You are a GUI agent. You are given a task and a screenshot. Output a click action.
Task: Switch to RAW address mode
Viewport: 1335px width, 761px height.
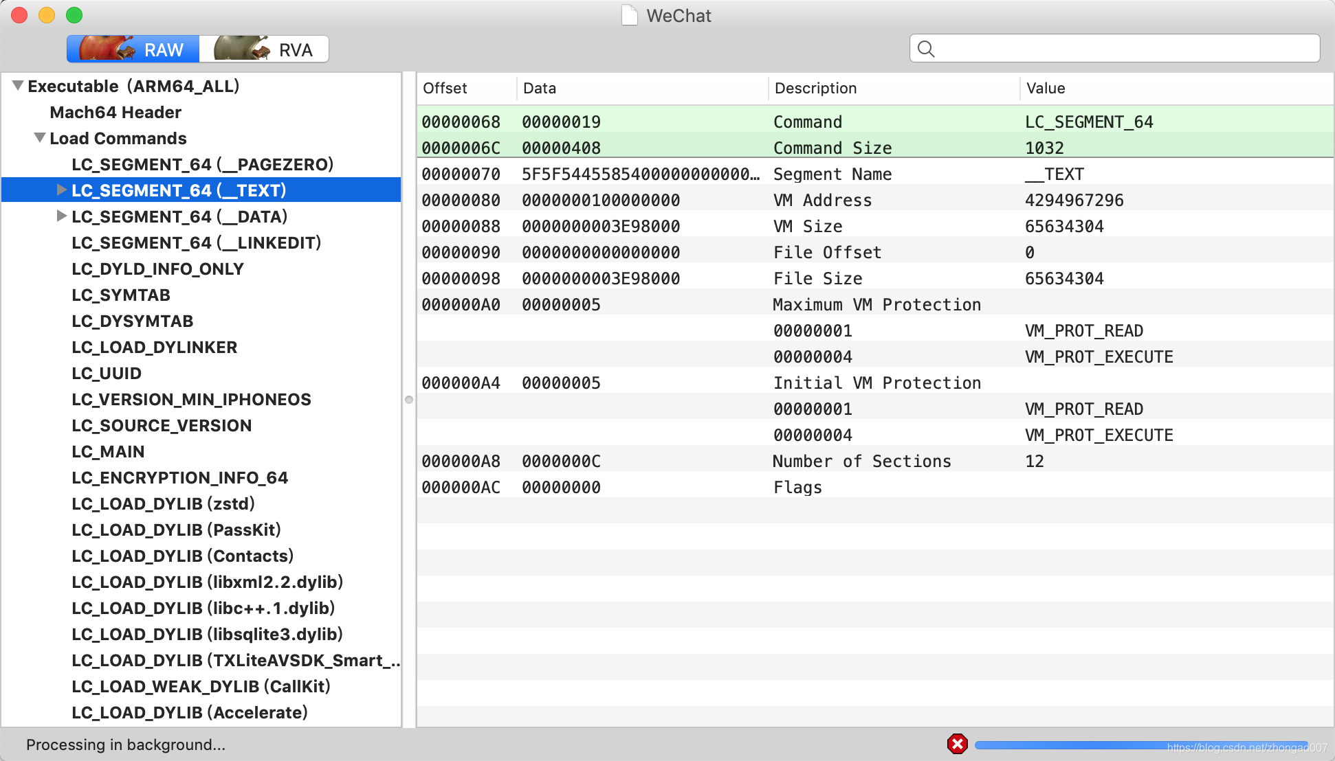coord(133,49)
